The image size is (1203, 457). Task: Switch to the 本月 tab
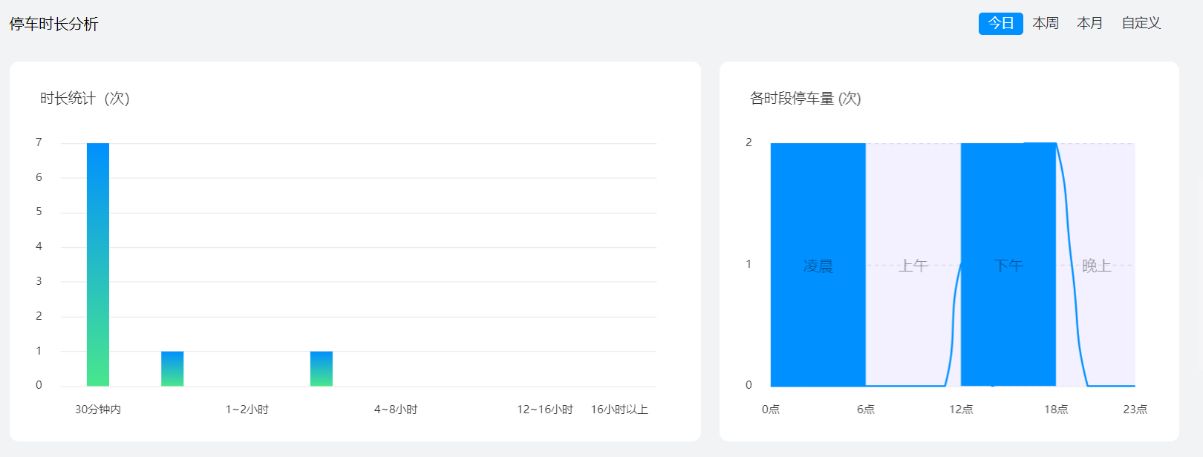pyautogui.click(x=1089, y=24)
